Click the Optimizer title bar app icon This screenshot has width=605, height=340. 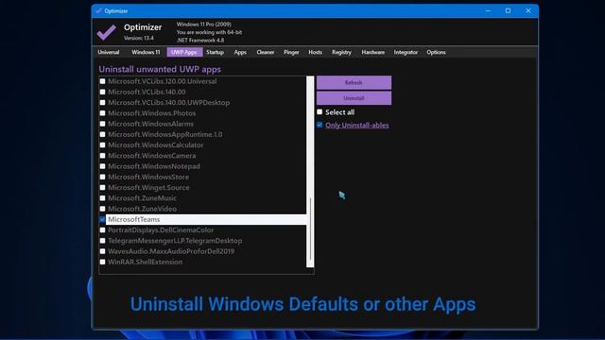[98, 10]
